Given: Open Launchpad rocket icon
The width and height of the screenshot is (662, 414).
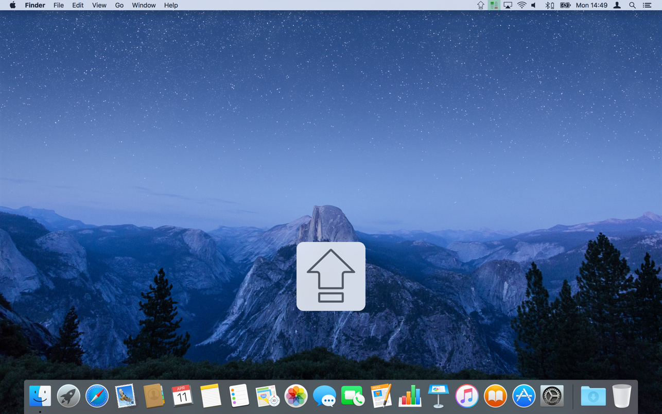Looking at the screenshot, I should (68, 396).
